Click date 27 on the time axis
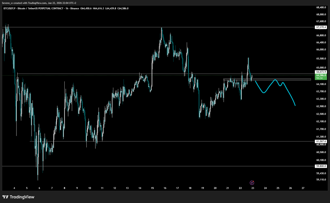The width and height of the screenshot is (330, 203). coord(303,188)
